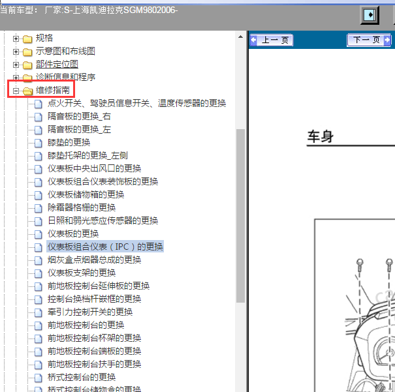Viewport: 395px width, 392px height.
Task: Open document 牵引力控制开关的更换
Action: [90, 312]
